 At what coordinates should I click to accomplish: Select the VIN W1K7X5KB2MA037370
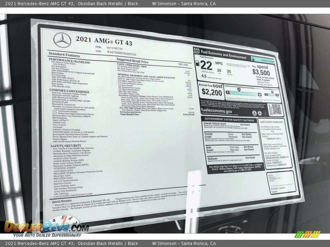point(121,53)
